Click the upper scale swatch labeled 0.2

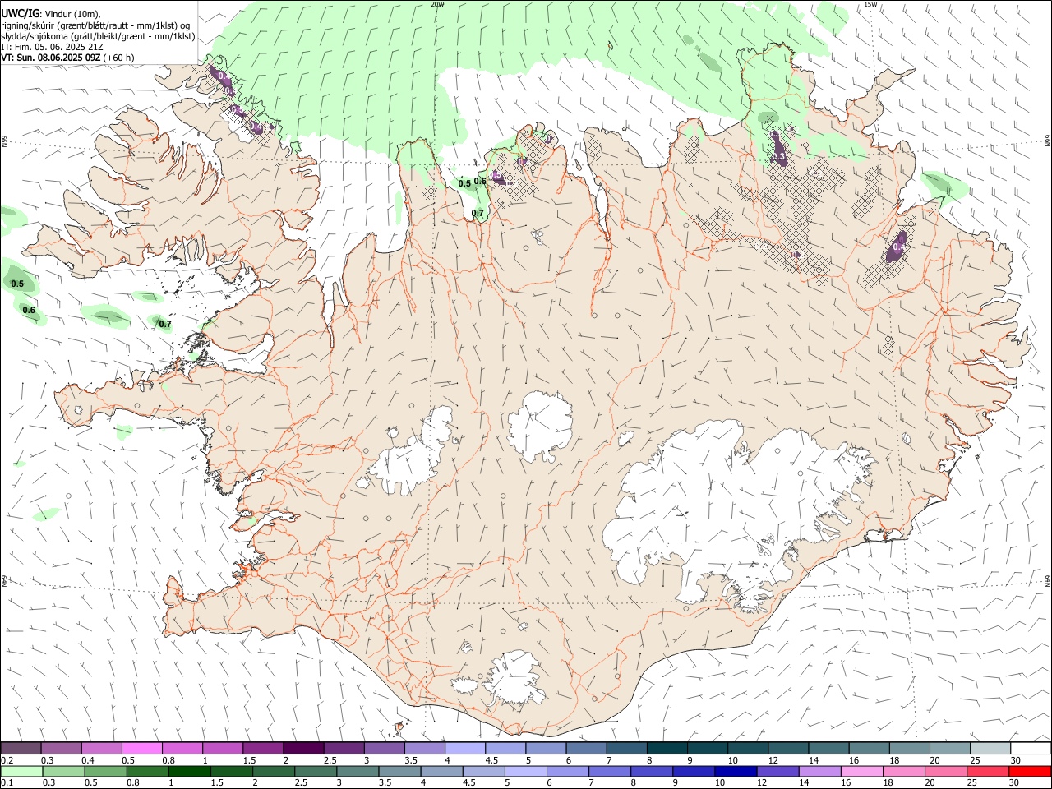coord(21,748)
